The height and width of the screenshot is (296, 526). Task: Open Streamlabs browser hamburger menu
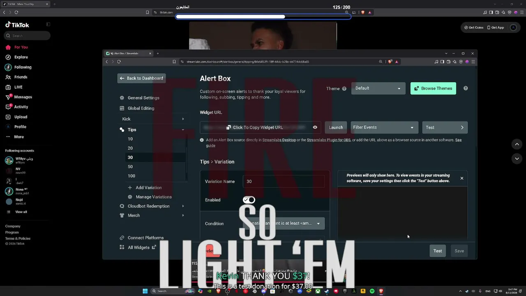(473, 62)
